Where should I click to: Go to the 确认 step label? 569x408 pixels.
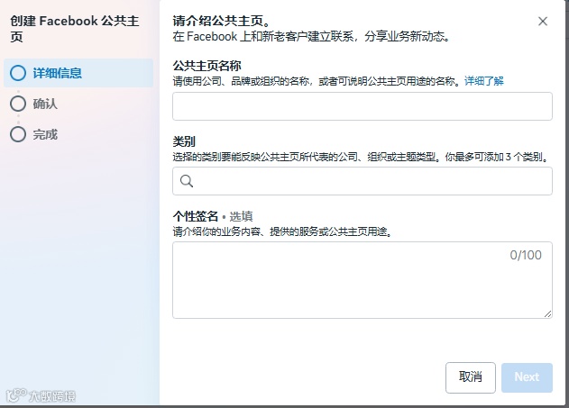tap(45, 104)
